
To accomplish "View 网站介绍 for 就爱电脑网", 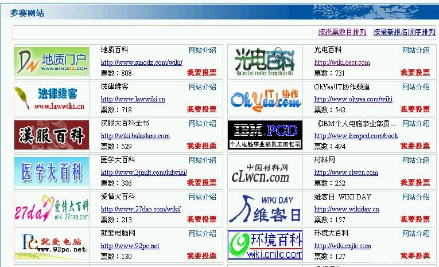I will click(x=203, y=233).
